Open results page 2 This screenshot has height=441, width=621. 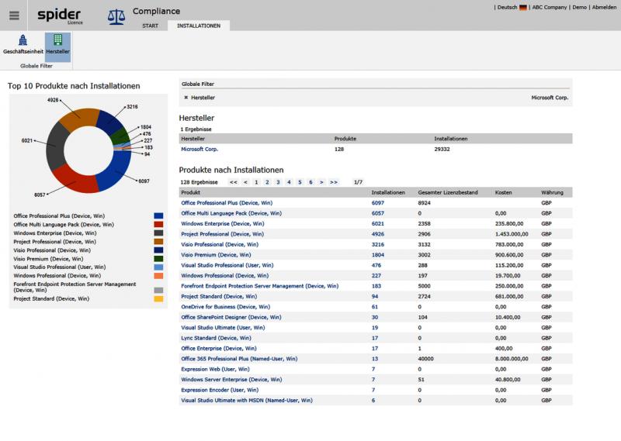[x=267, y=182]
